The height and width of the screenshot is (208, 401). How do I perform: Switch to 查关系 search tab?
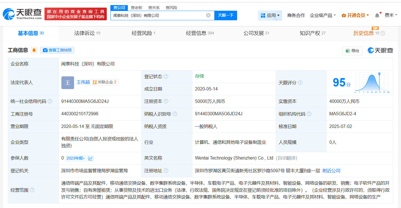(x=154, y=8)
